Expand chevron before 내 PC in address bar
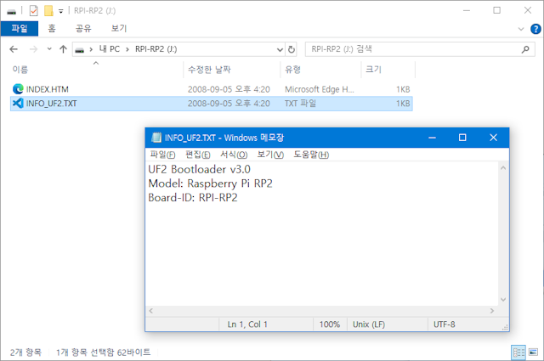Screen dimensions: 544x361 (91, 49)
